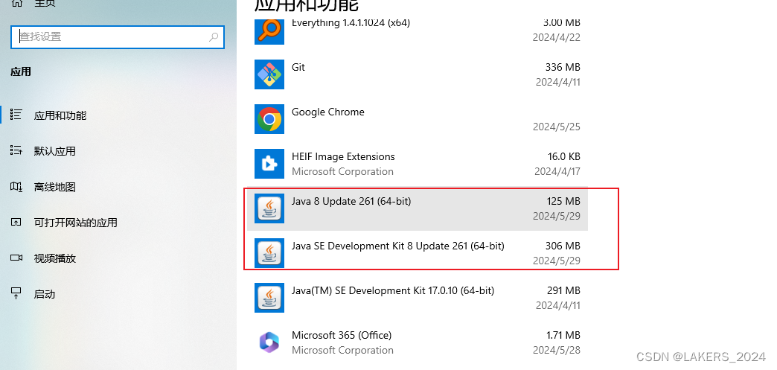Click Microsoft Corporation under HEIF Image Extensions

[x=342, y=172]
